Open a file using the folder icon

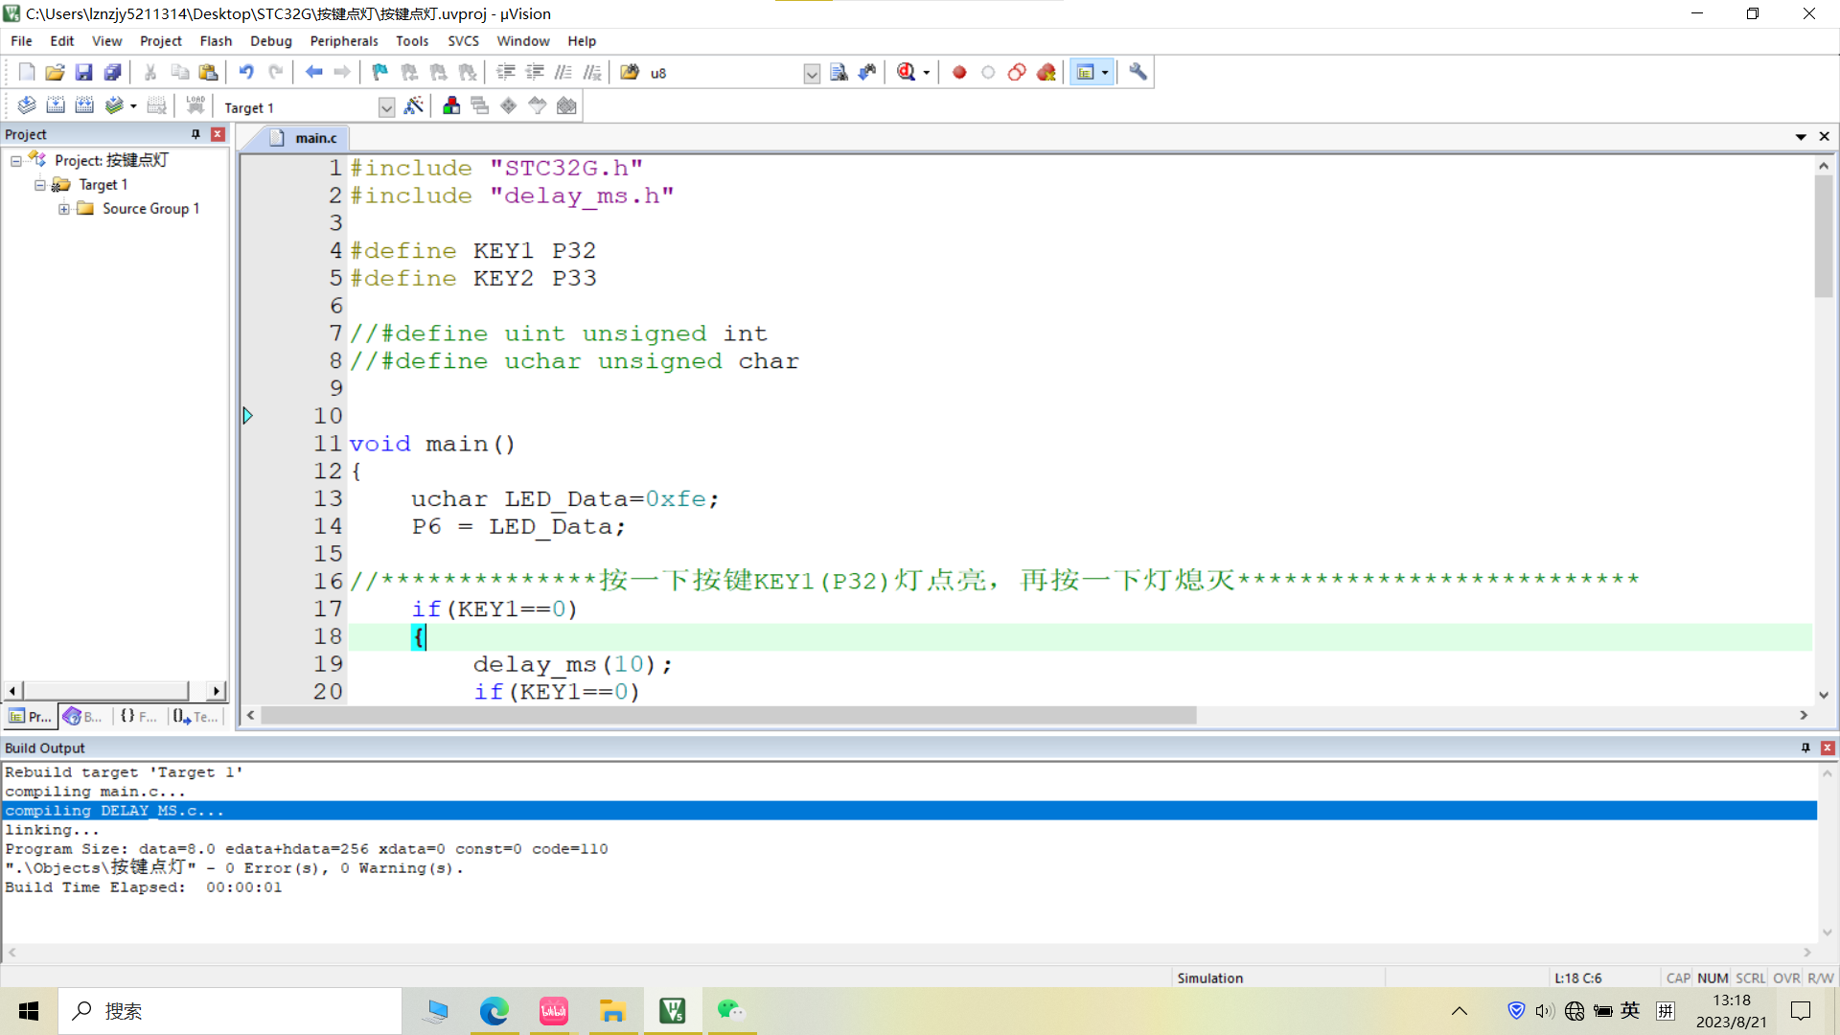(56, 72)
